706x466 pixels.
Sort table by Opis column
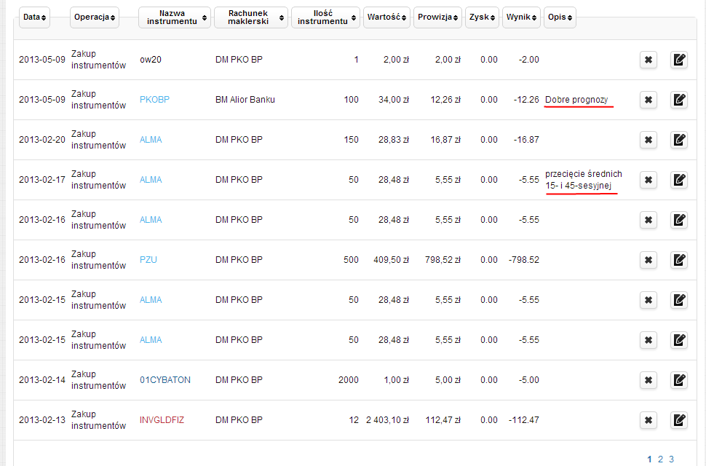coord(560,17)
